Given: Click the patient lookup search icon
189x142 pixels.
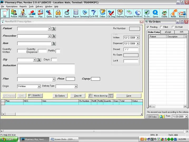Looking at the screenshot, I should pyautogui.click(x=54, y=29).
